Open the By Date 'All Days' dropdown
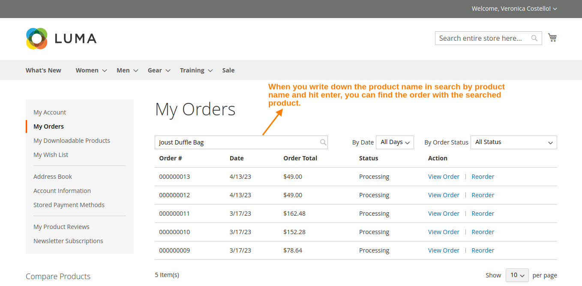582x286 pixels. point(394,142)
